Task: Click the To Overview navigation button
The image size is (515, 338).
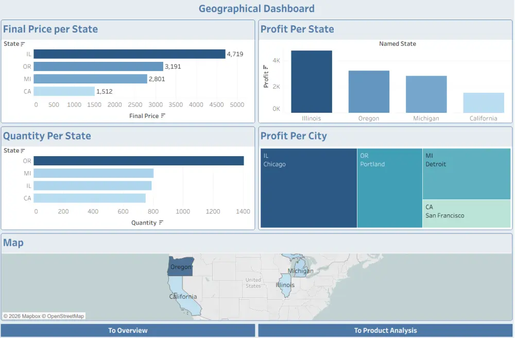Action: pyautogui.click(x=128, y=330)
